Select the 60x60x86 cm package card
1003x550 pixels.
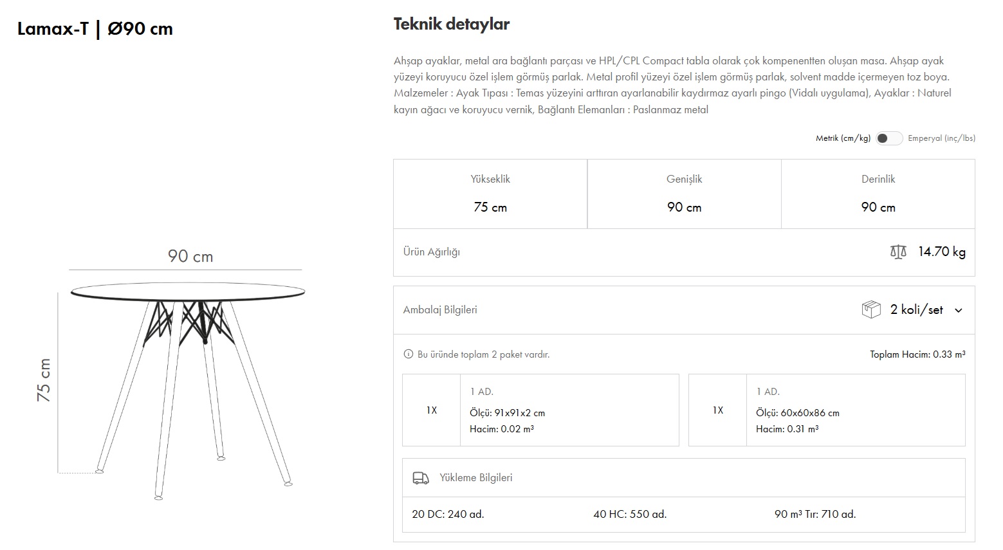pyautogui.click(x=827, y=410)
